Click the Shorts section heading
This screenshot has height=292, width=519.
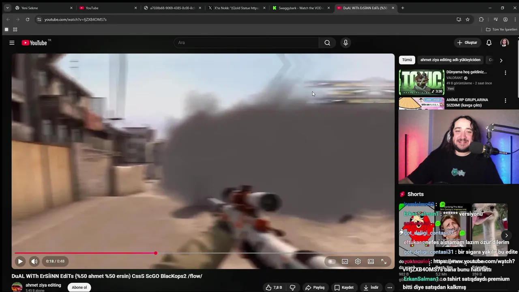[x=415, y=194]
